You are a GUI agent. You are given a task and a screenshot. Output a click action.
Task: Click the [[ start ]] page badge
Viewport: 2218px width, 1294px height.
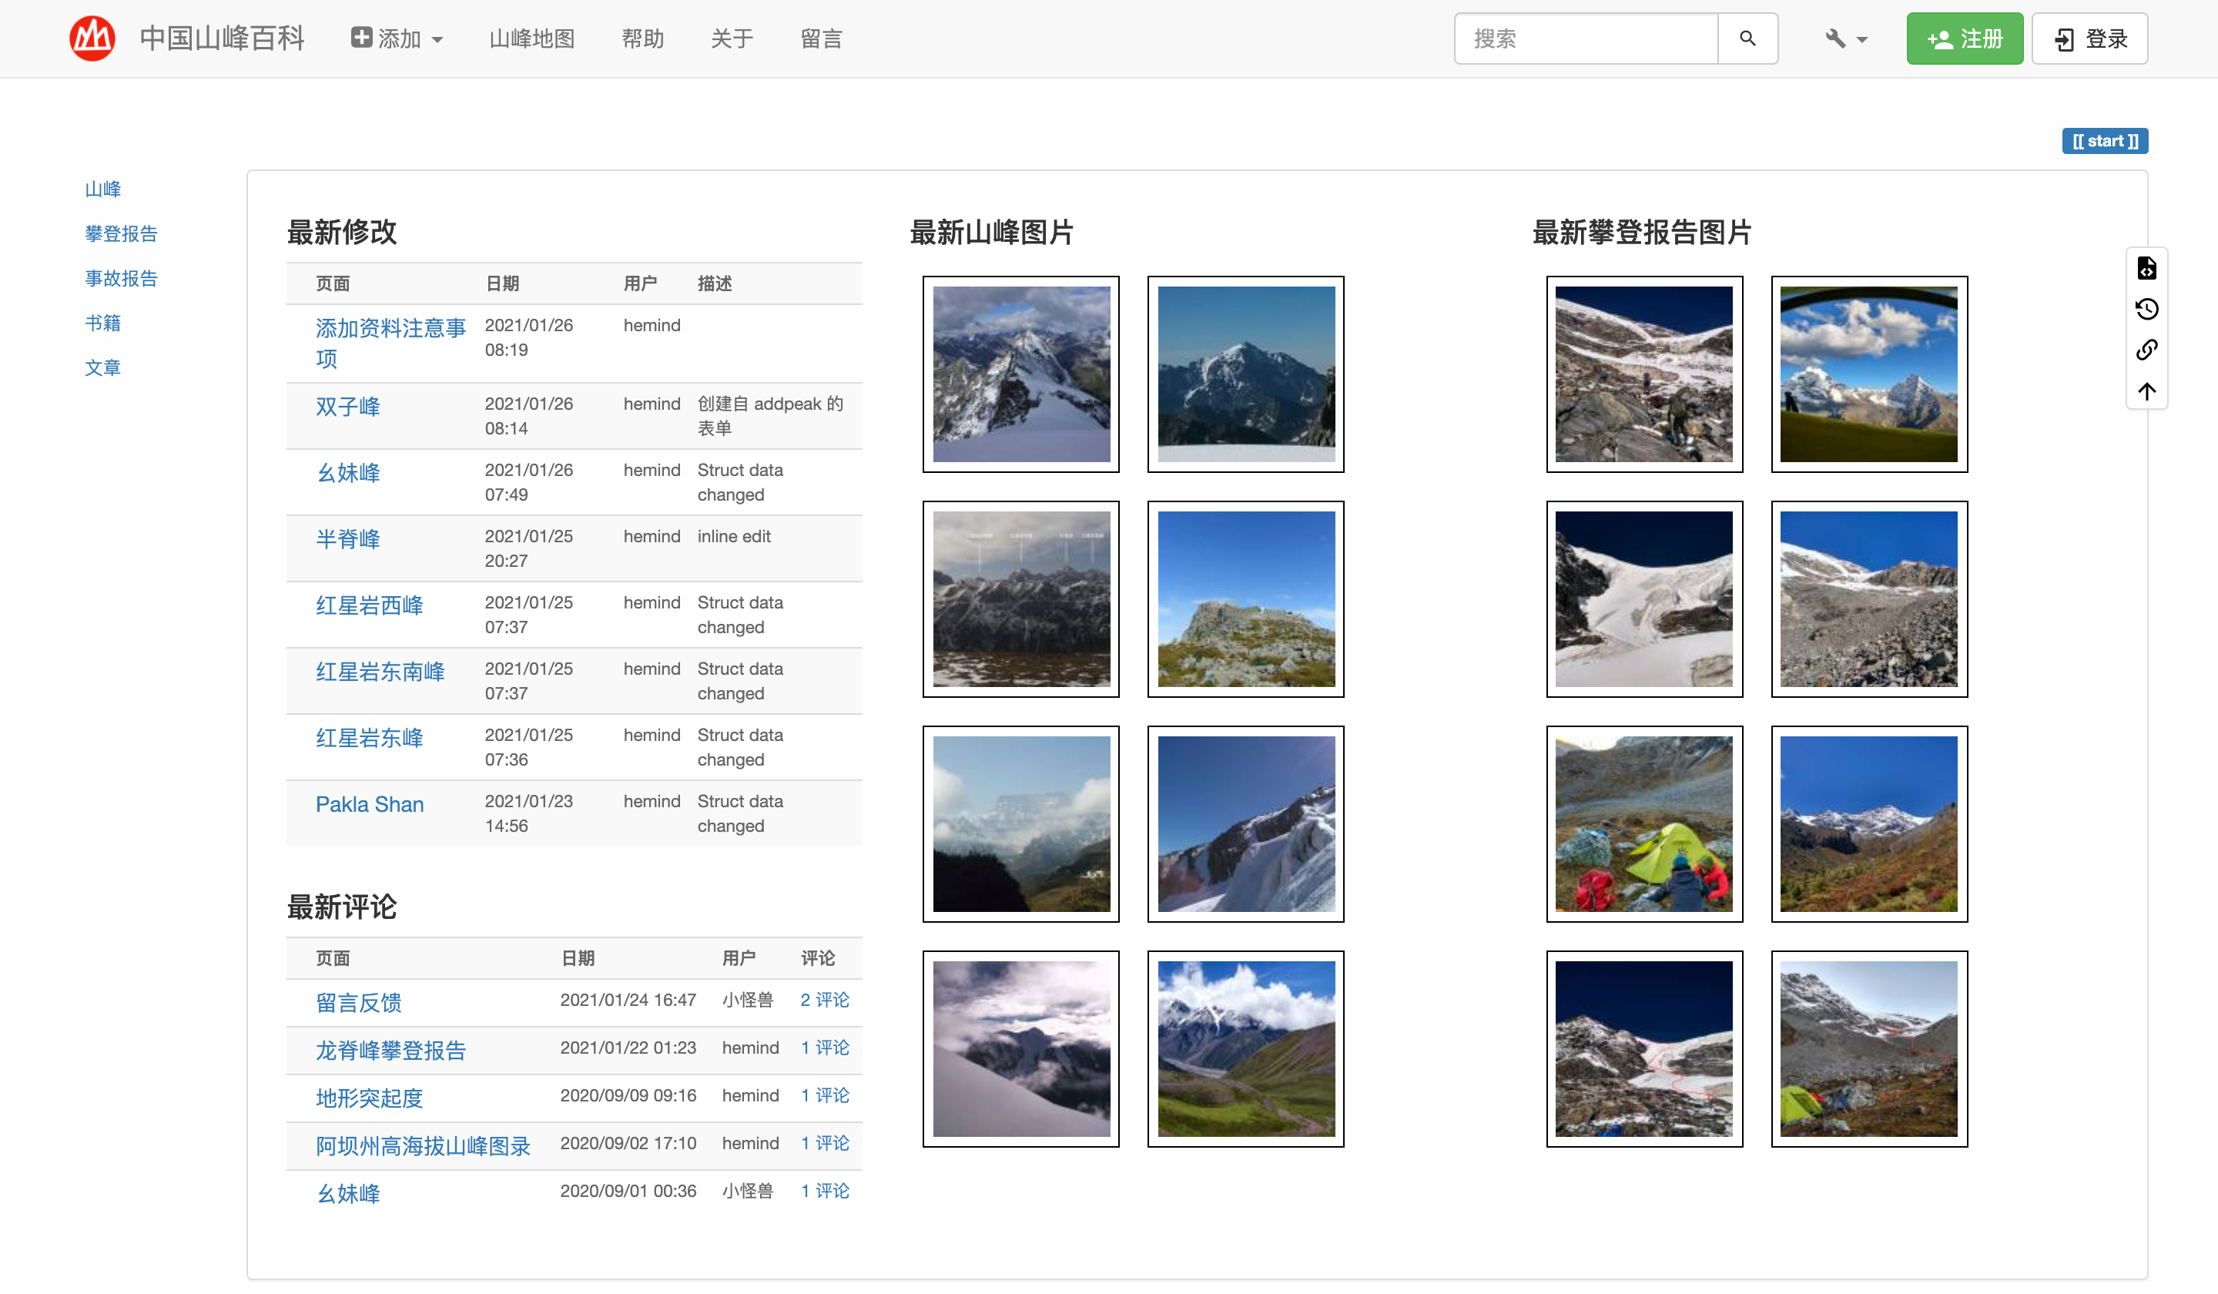click(x=2105, y=141)
